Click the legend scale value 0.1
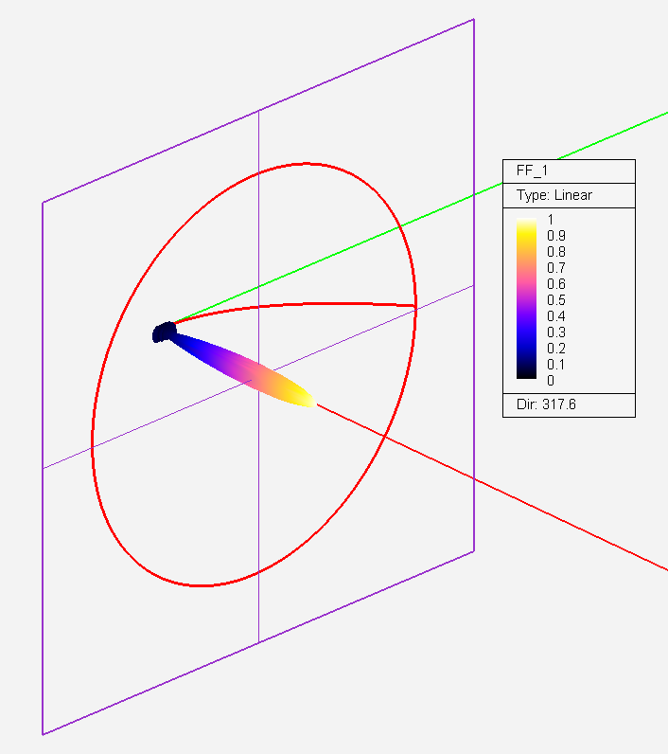 pos(556,365)
